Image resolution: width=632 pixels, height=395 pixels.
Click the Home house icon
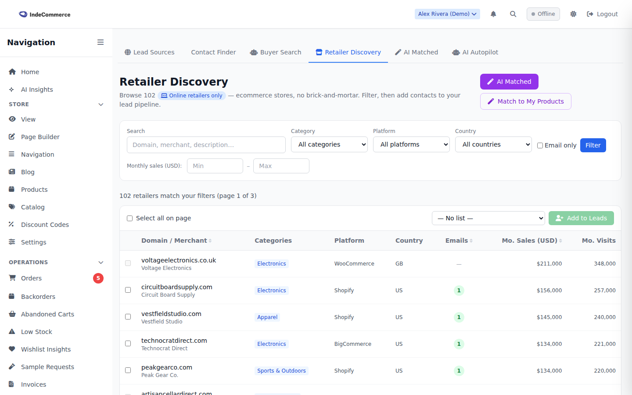(12, 72)
